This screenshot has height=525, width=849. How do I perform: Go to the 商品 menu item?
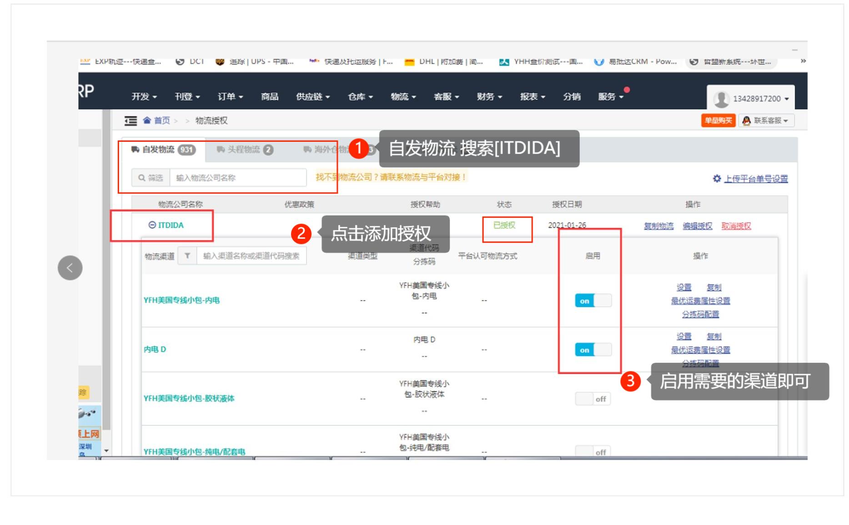coord(270,96)
